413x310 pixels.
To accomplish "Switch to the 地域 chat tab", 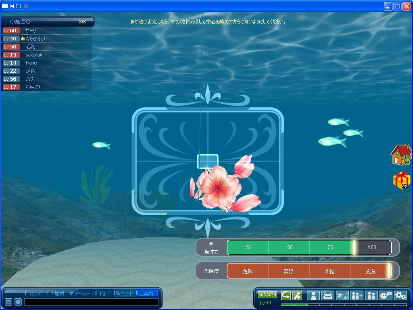I will 57,293.
